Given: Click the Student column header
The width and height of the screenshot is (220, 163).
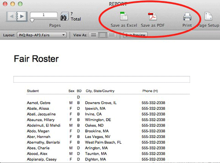Looking at the screenshot, I should tap(33, 91).
